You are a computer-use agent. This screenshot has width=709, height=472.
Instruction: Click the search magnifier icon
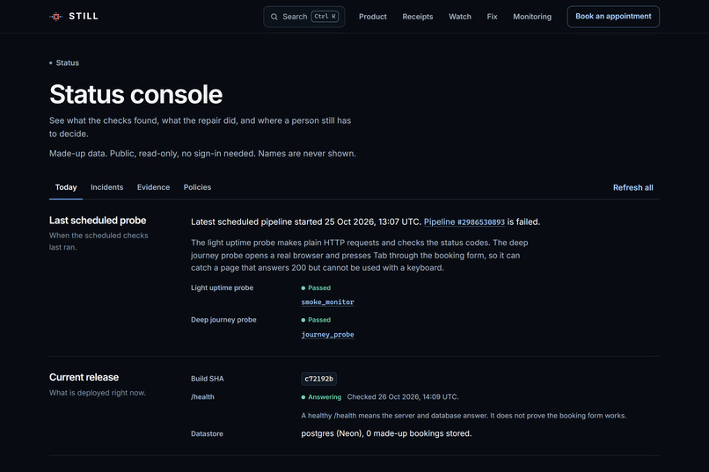(x=274, y=17)
